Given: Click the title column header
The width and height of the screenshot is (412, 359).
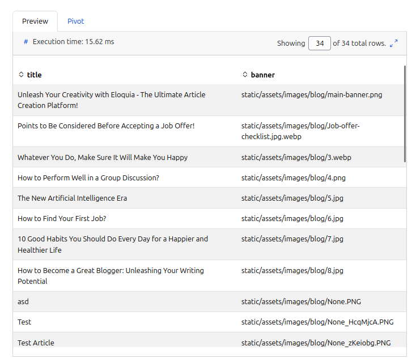Looking at the screenshot, I should coord(34,75).
